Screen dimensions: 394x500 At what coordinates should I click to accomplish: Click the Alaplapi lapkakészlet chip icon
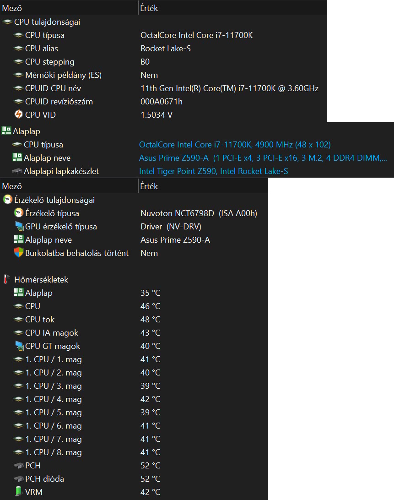point(17,171)
